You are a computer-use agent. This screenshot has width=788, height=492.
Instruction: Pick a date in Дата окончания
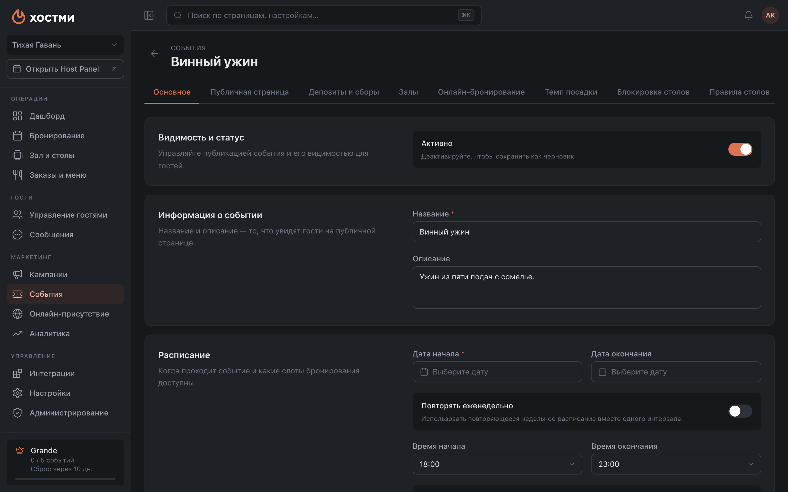676,372
